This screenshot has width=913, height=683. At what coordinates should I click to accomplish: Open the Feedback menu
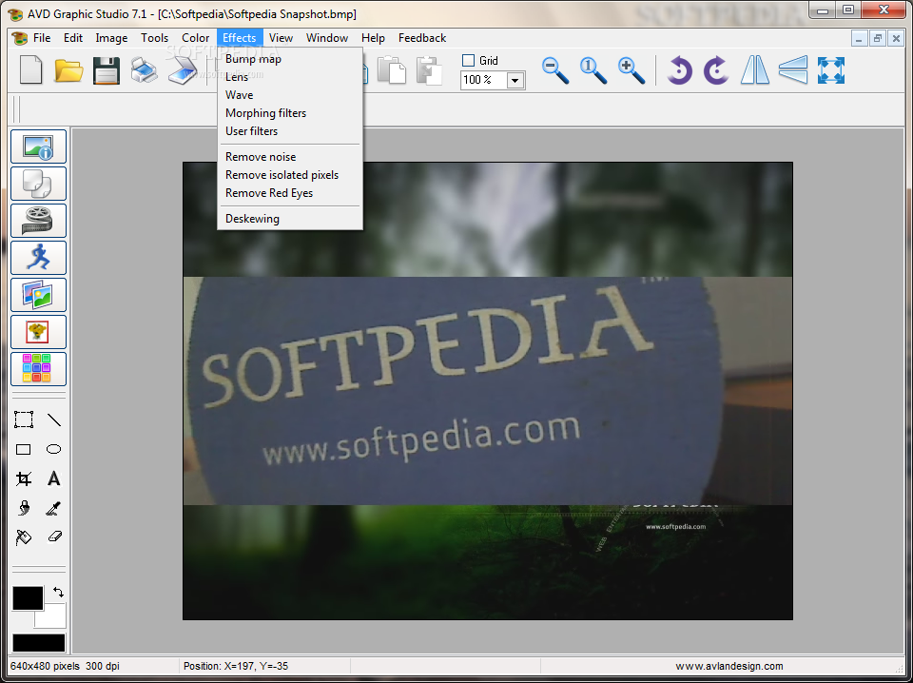click(x=422, y=38)
